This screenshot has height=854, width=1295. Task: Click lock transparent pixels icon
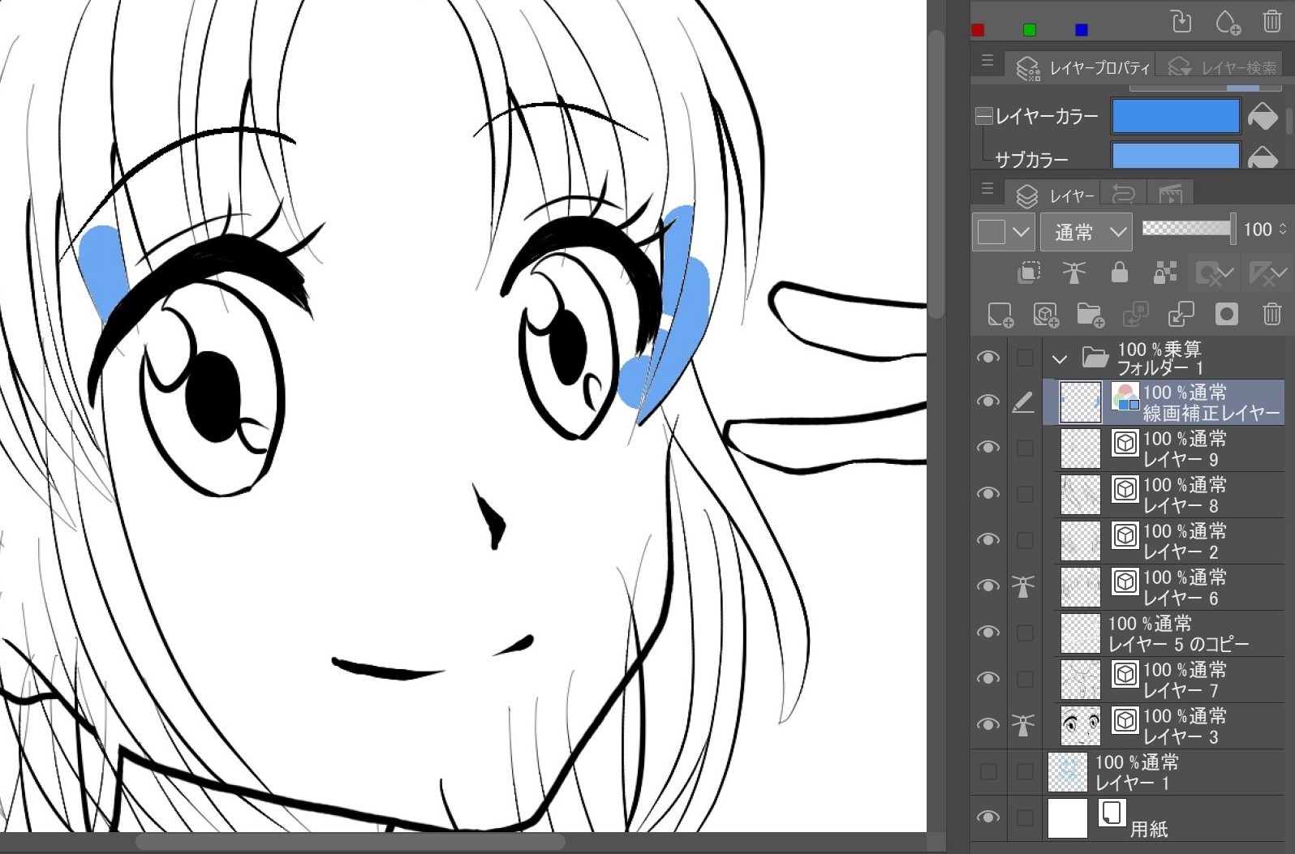point(1165,273)
